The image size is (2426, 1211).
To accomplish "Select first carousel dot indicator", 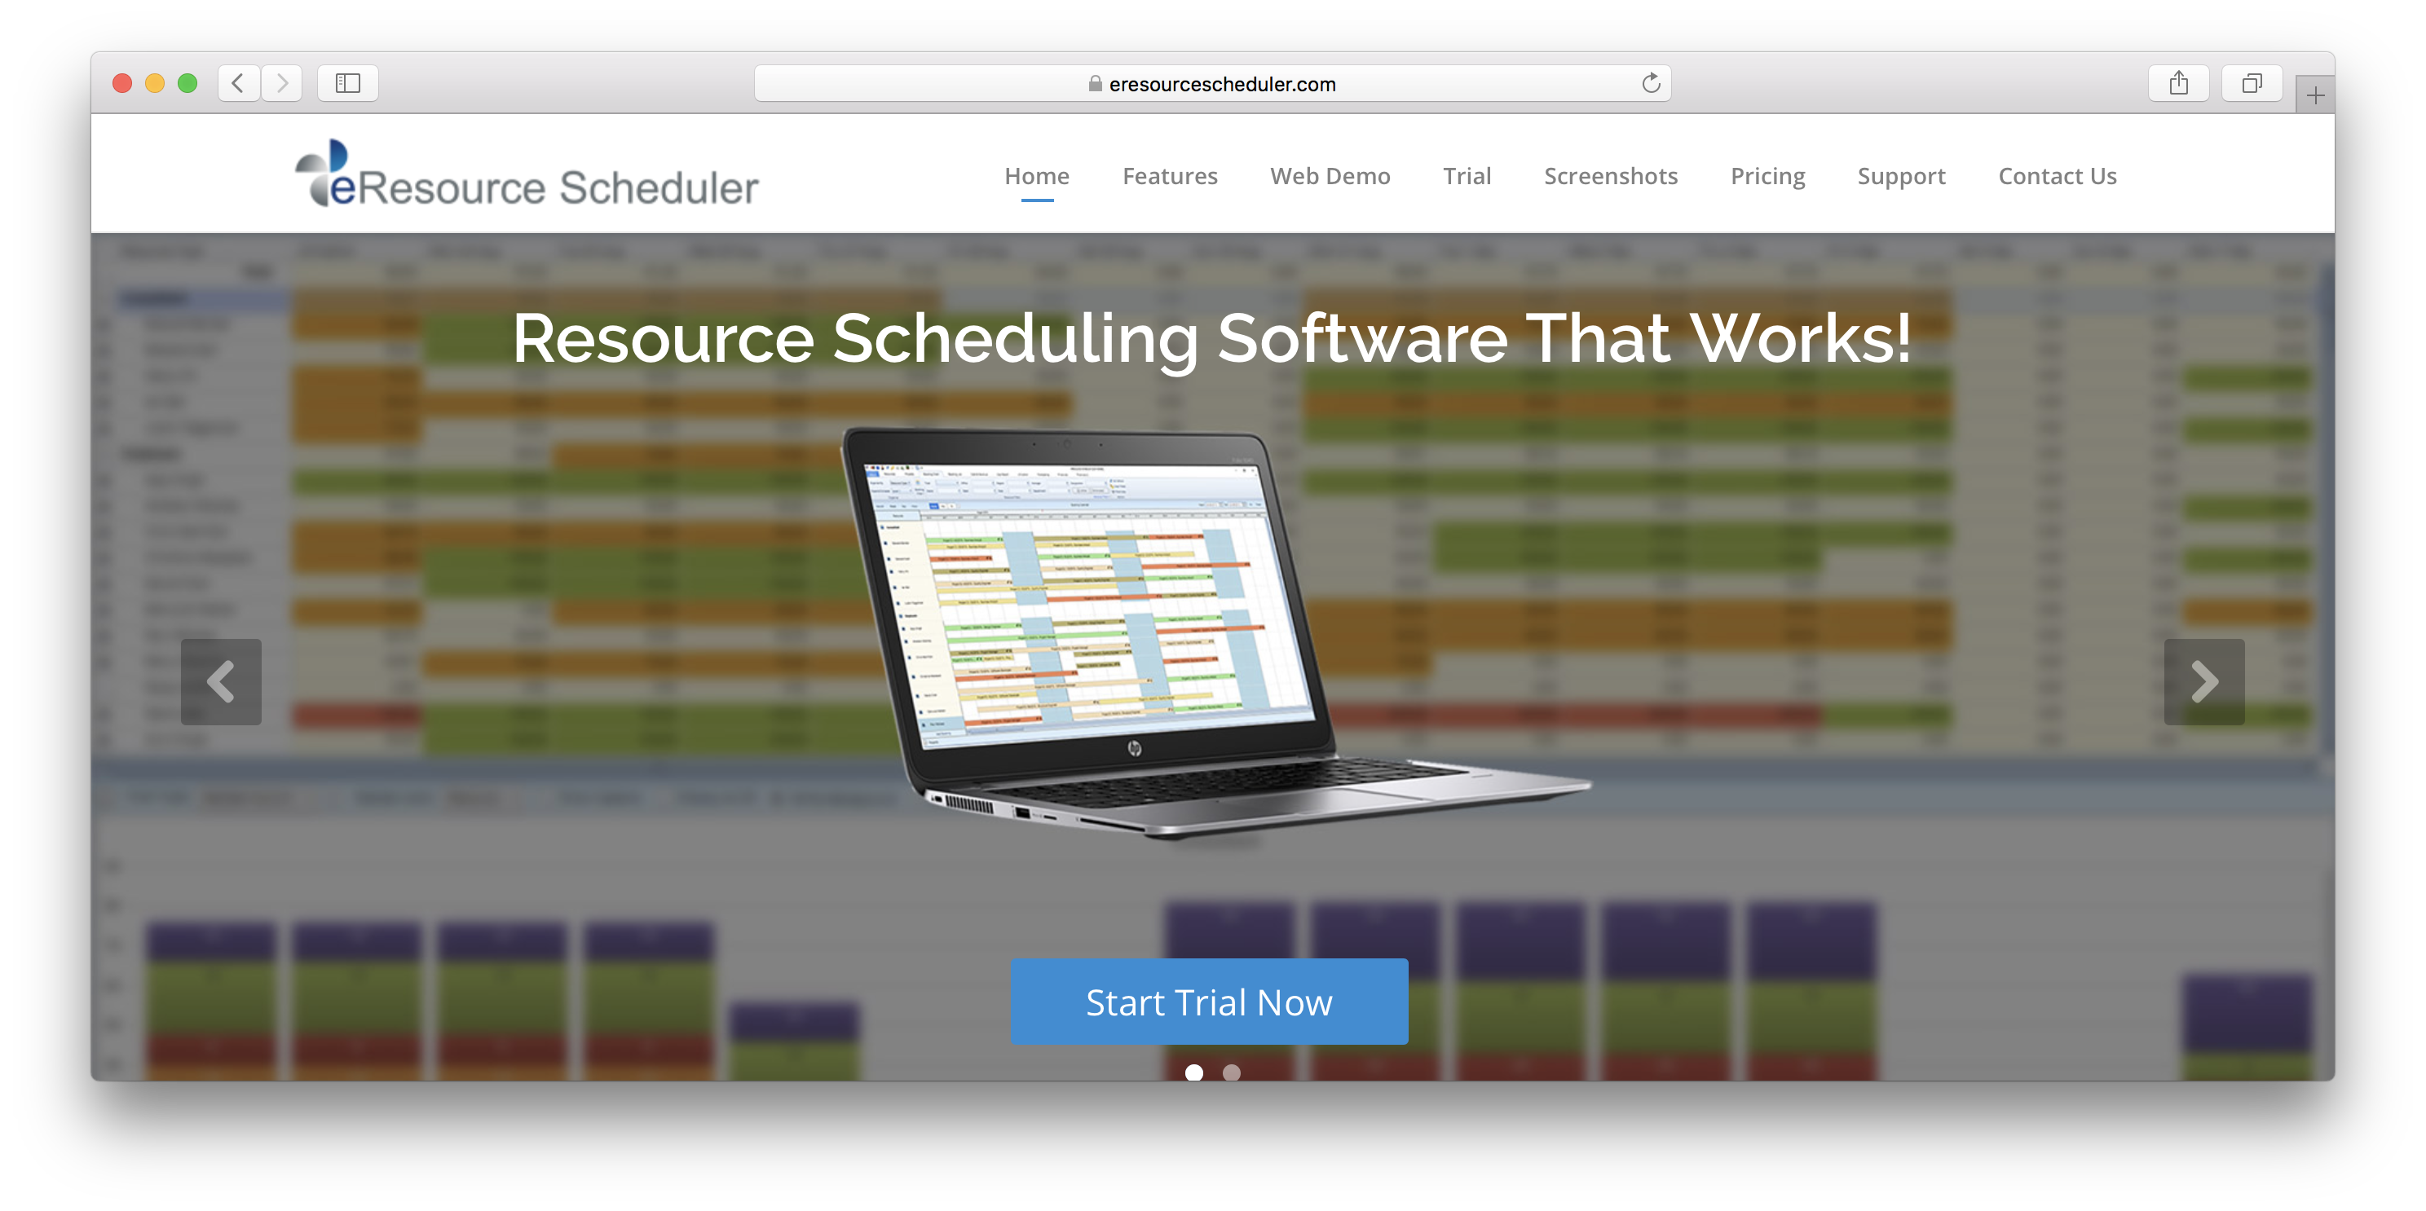I will click(1194, 1070).
